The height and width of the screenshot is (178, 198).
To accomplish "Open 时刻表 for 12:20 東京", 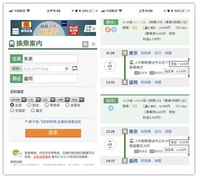I will click(x=146, y=131).
